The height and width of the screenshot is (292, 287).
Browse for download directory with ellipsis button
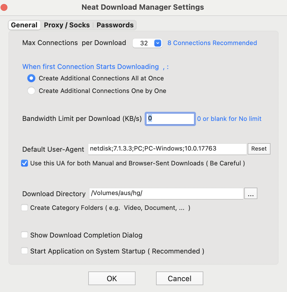point(251,193)
